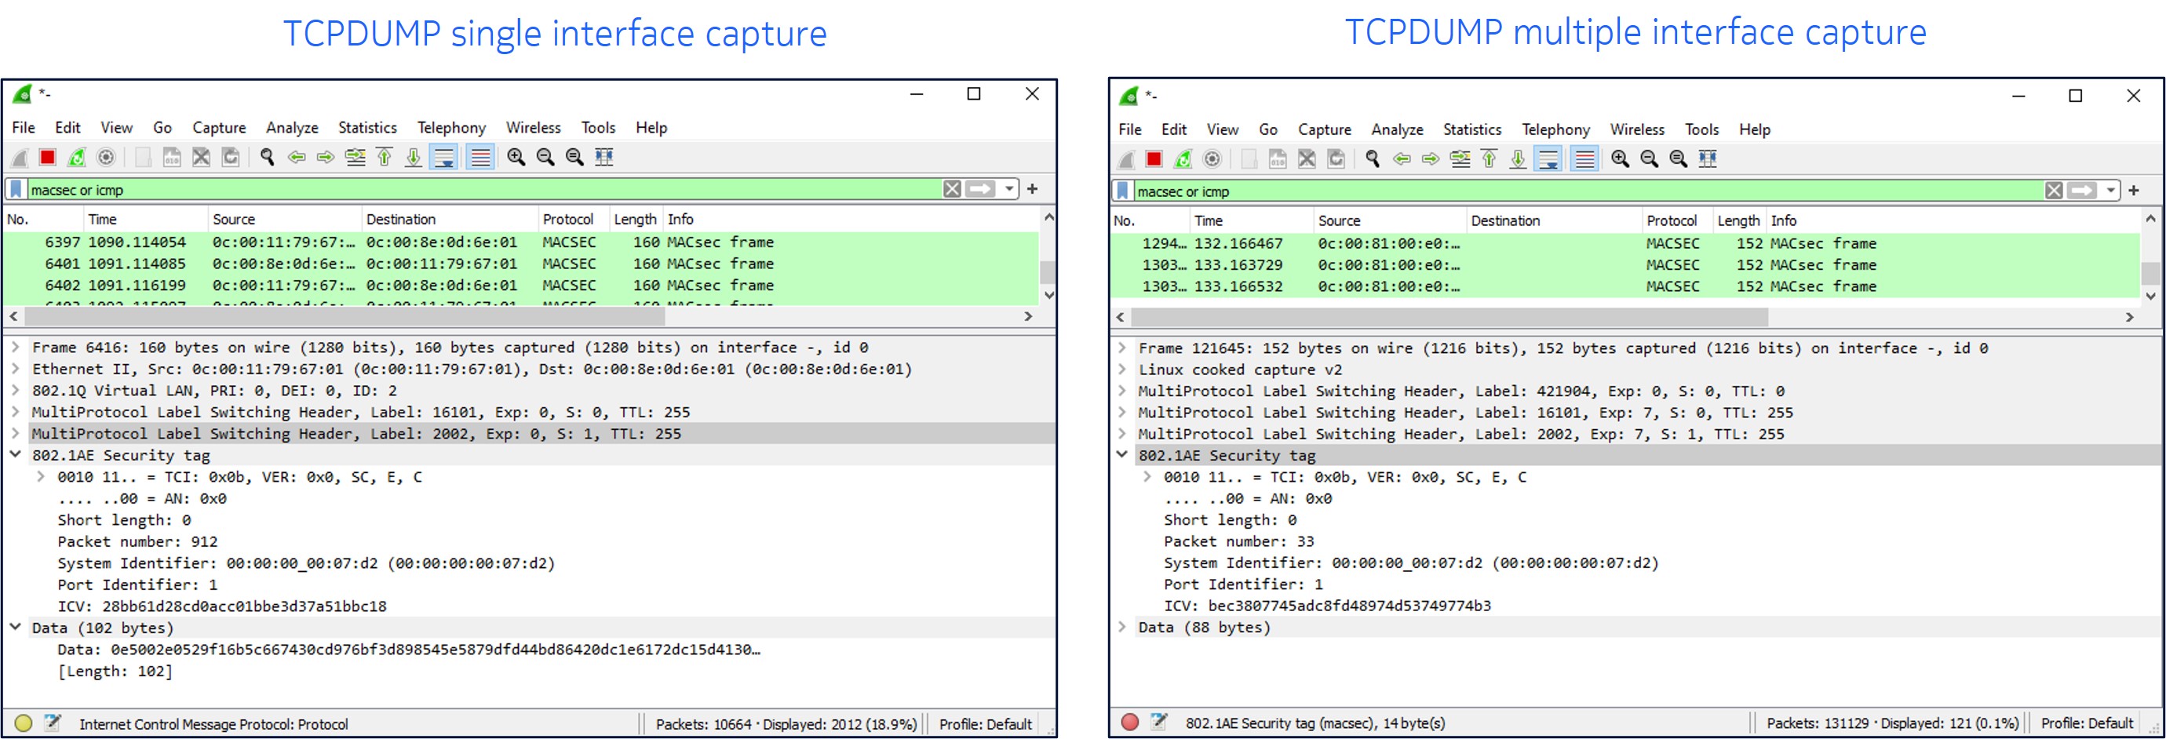The width and height of the screenshot is (2166, 739).
Task: Open Telephony menu in multiple interface window
Action: 1555,129
